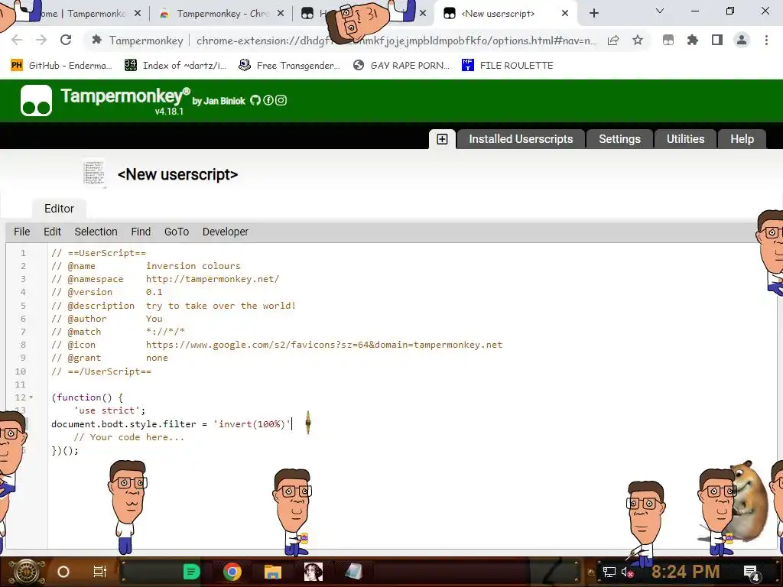Image resolution: width=783 pixels, height=587 pixels.
Task: Open the network tray icon
Action: [609, 572]
